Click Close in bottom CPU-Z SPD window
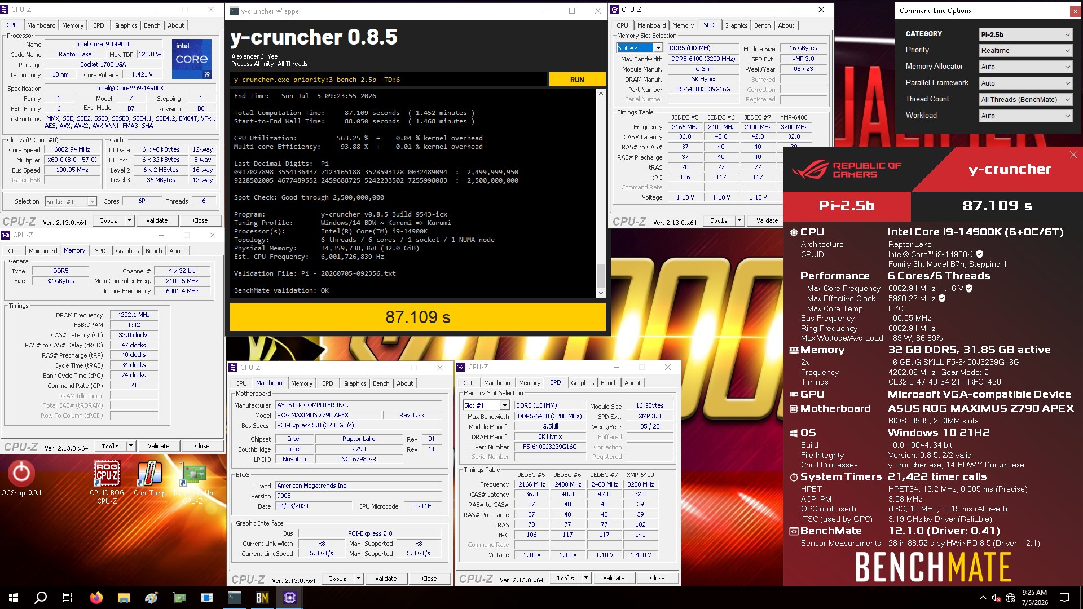The height and width of the screenshot is (609, 1083). (657, 578)
